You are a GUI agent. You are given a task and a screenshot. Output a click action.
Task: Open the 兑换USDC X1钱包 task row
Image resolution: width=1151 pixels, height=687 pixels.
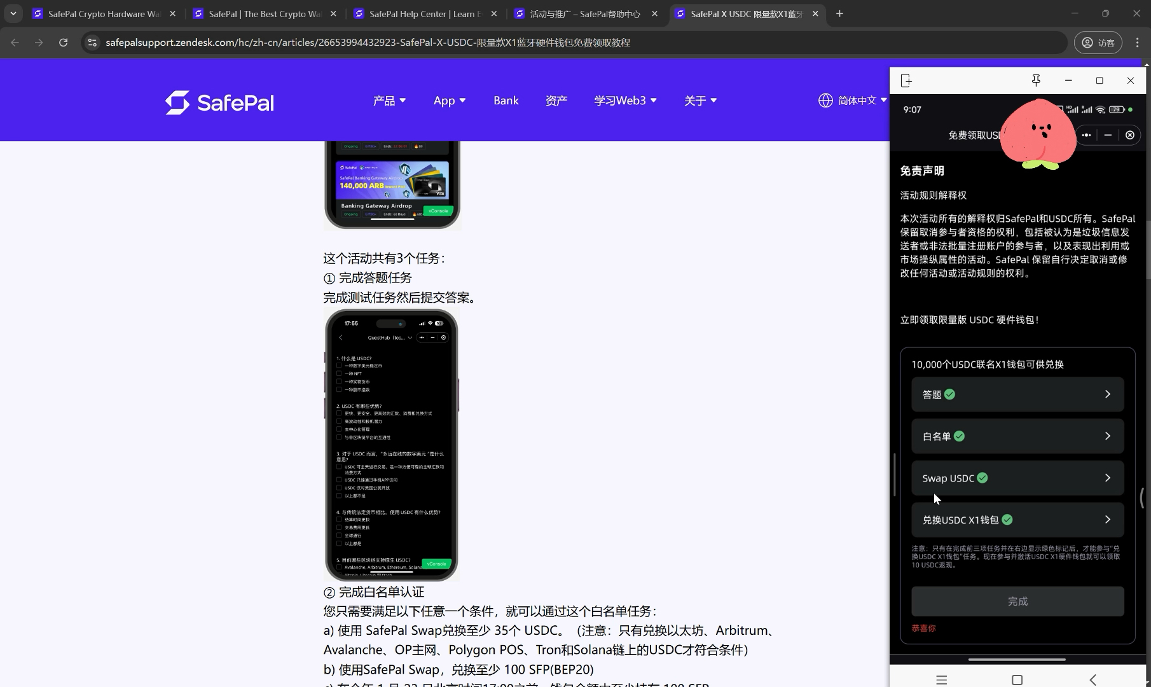pos(1017,520)
